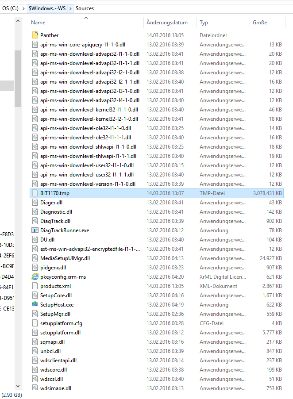The image size is (293, 399).
Task: Click the navigation pane scroll down arrow
Action: point(18,386)
